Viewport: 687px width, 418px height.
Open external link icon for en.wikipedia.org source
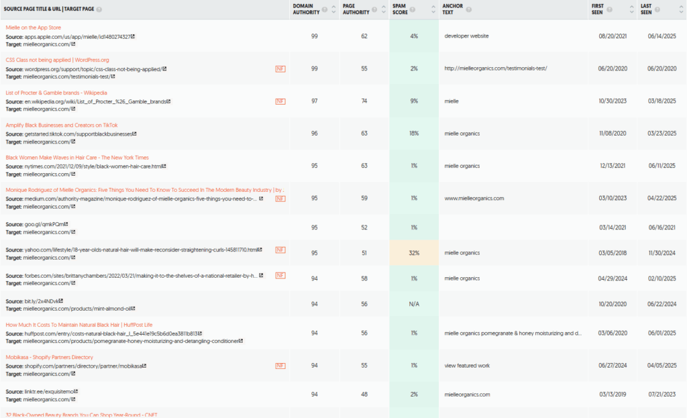tap(168, 102)
